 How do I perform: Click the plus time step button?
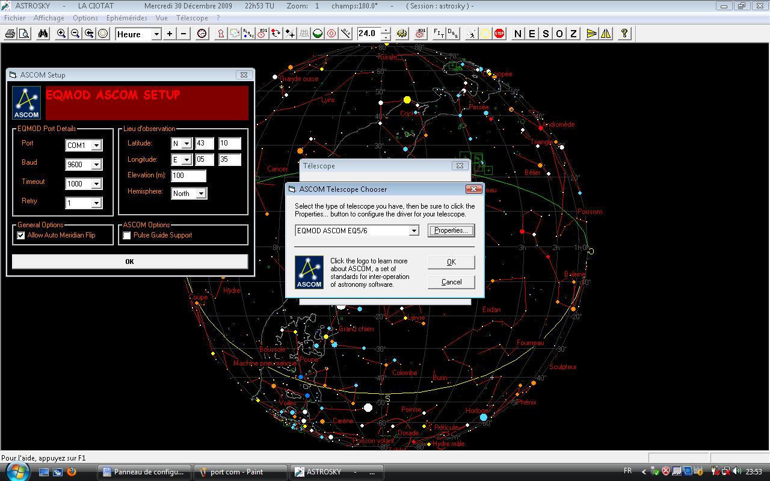(x=170, y=34)
